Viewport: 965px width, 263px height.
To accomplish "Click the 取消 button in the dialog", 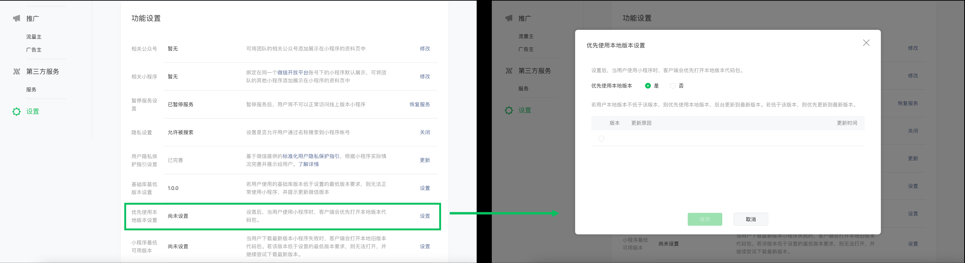I will coord(750,219).
